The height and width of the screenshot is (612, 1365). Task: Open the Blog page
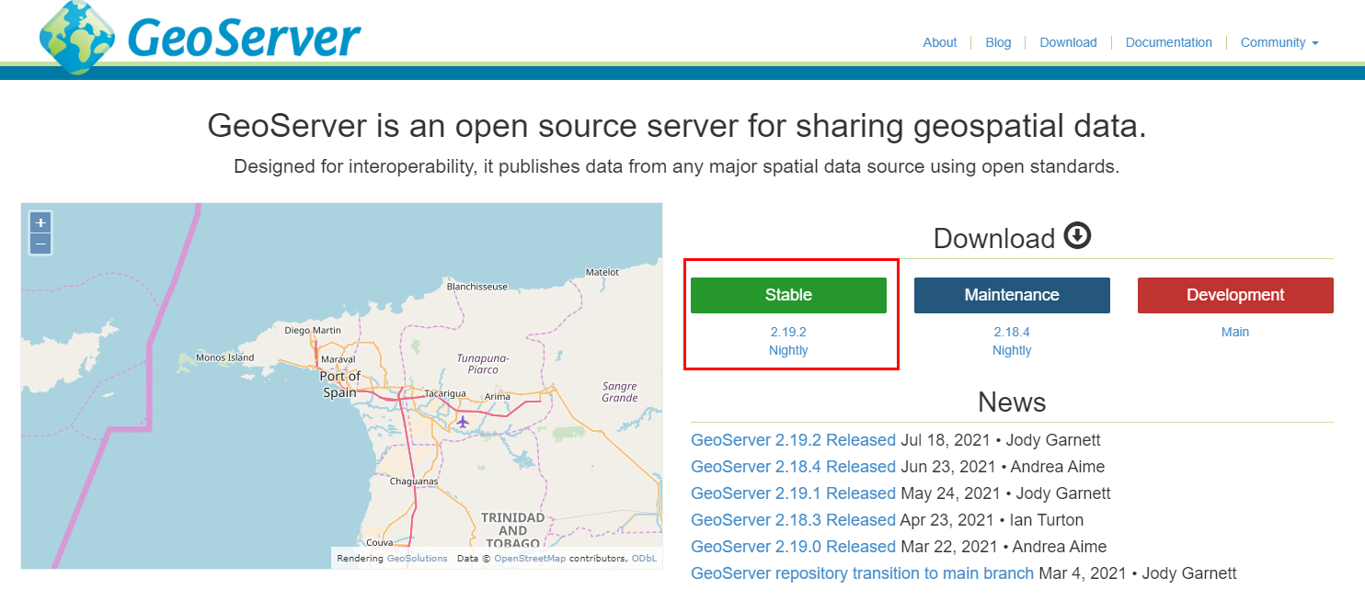tap(998, 42)
